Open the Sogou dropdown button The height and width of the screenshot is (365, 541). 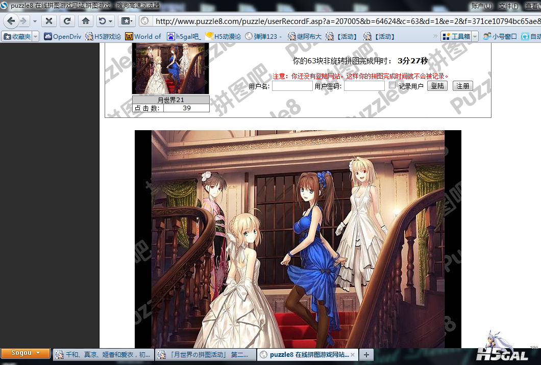[25, 353]
